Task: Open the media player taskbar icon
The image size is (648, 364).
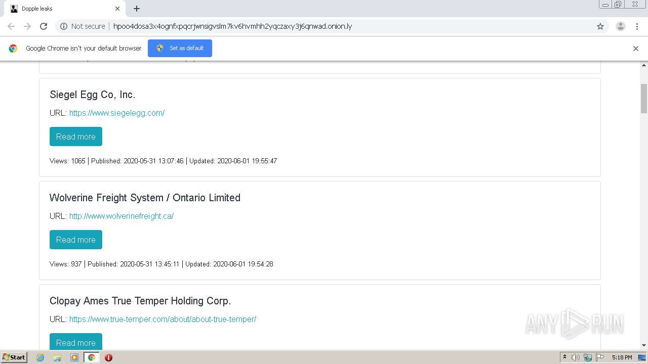Action: pos(74,357)
